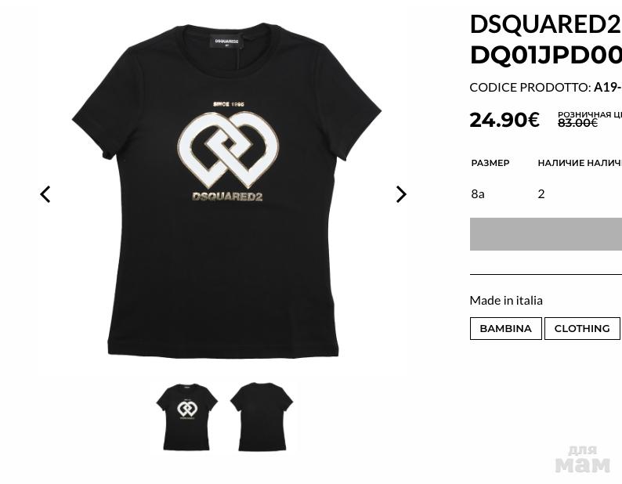The height and width of the screenshot is (484, 622).
Task: Click the РАЗМЕР column header
Action: [490, 163]
